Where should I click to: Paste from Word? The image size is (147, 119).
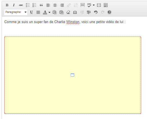point(61,12)
